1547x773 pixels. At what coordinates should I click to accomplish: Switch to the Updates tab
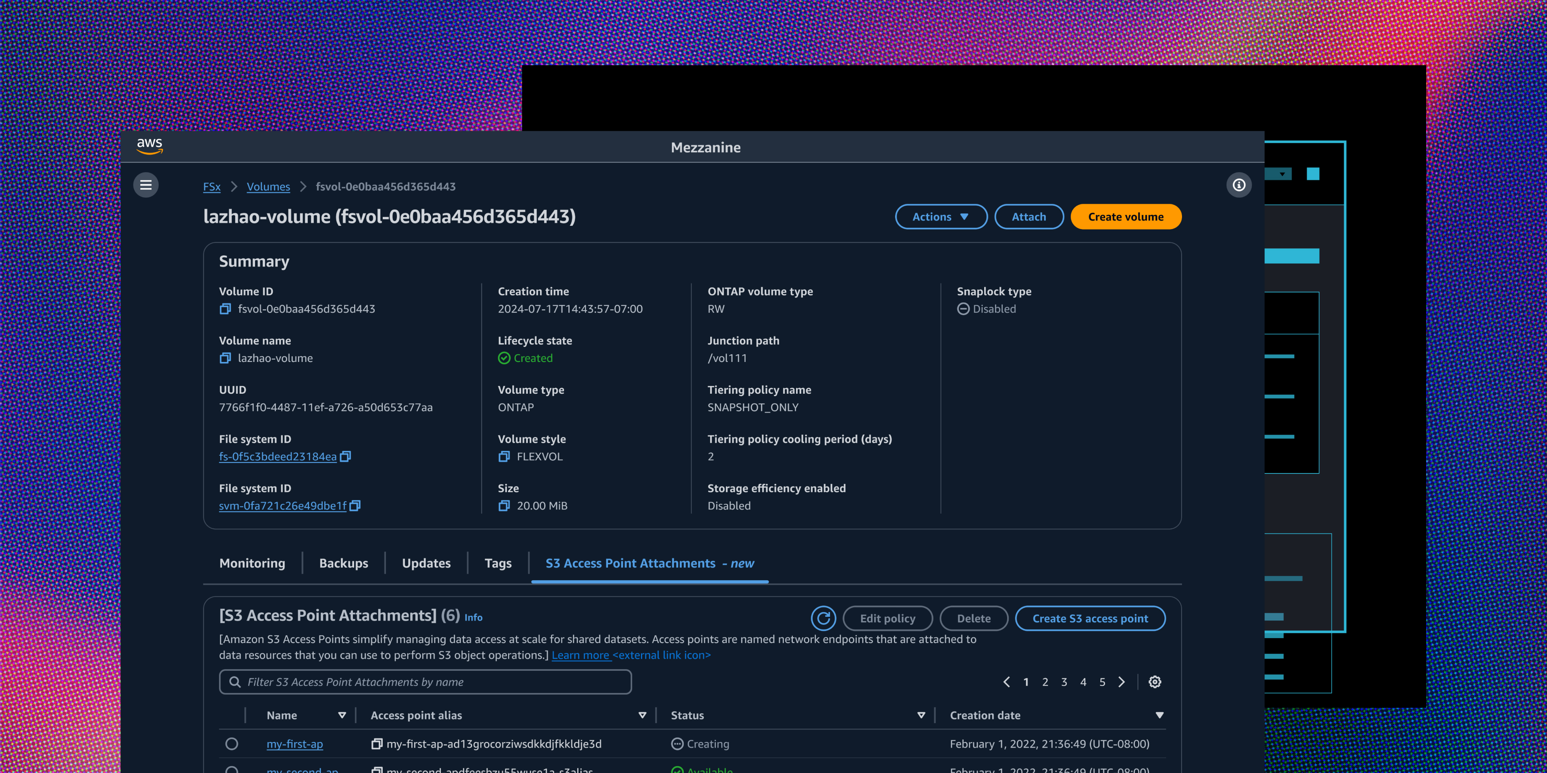click(x=426, y=563)
